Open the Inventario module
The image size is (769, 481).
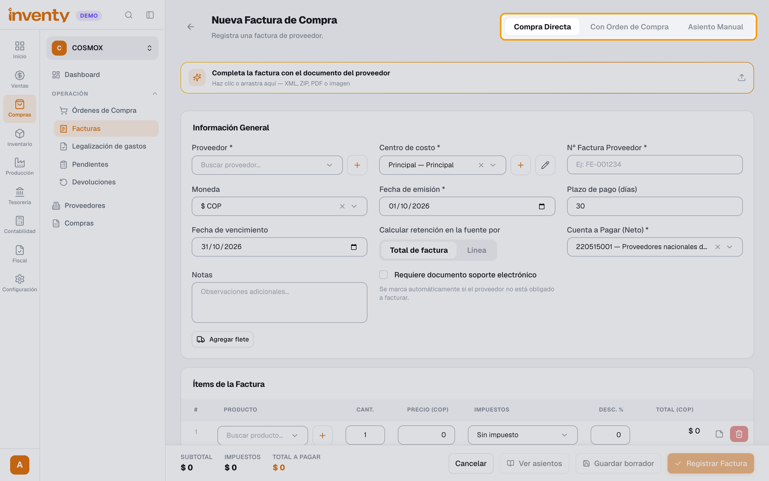tap(20, 138)
